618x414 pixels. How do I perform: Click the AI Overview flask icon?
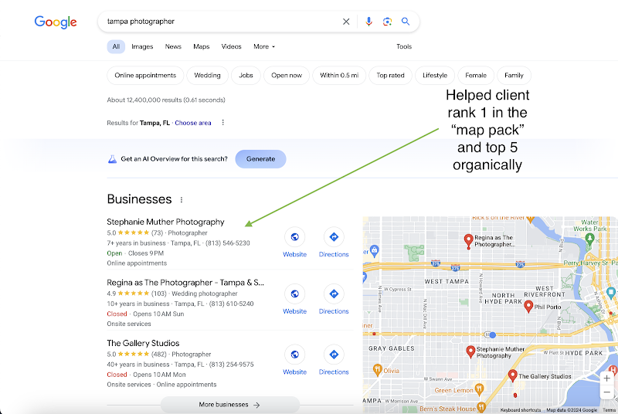(x=112, y=159)
